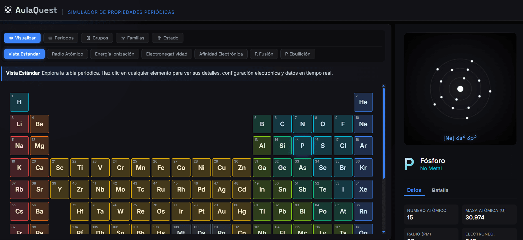Select the Sulfur (S) element tile

click(323, 146)
